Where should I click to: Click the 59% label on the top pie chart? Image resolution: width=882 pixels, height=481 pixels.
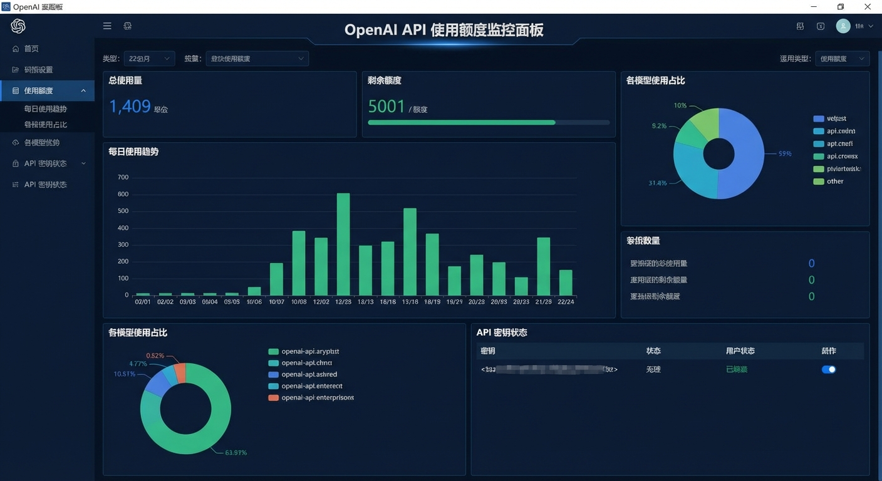785,153
